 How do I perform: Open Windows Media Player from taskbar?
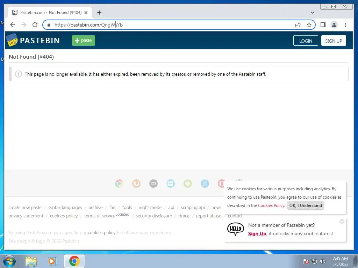tap(52, 261)
